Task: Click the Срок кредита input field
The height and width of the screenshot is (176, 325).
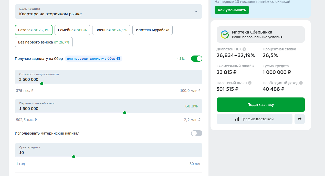Action: 109,150
